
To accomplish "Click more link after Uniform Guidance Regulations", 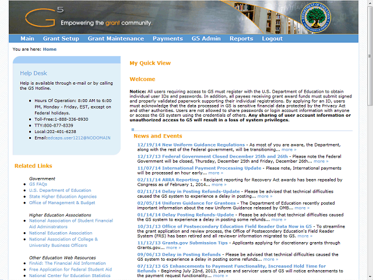I will [x=289, y=149].
